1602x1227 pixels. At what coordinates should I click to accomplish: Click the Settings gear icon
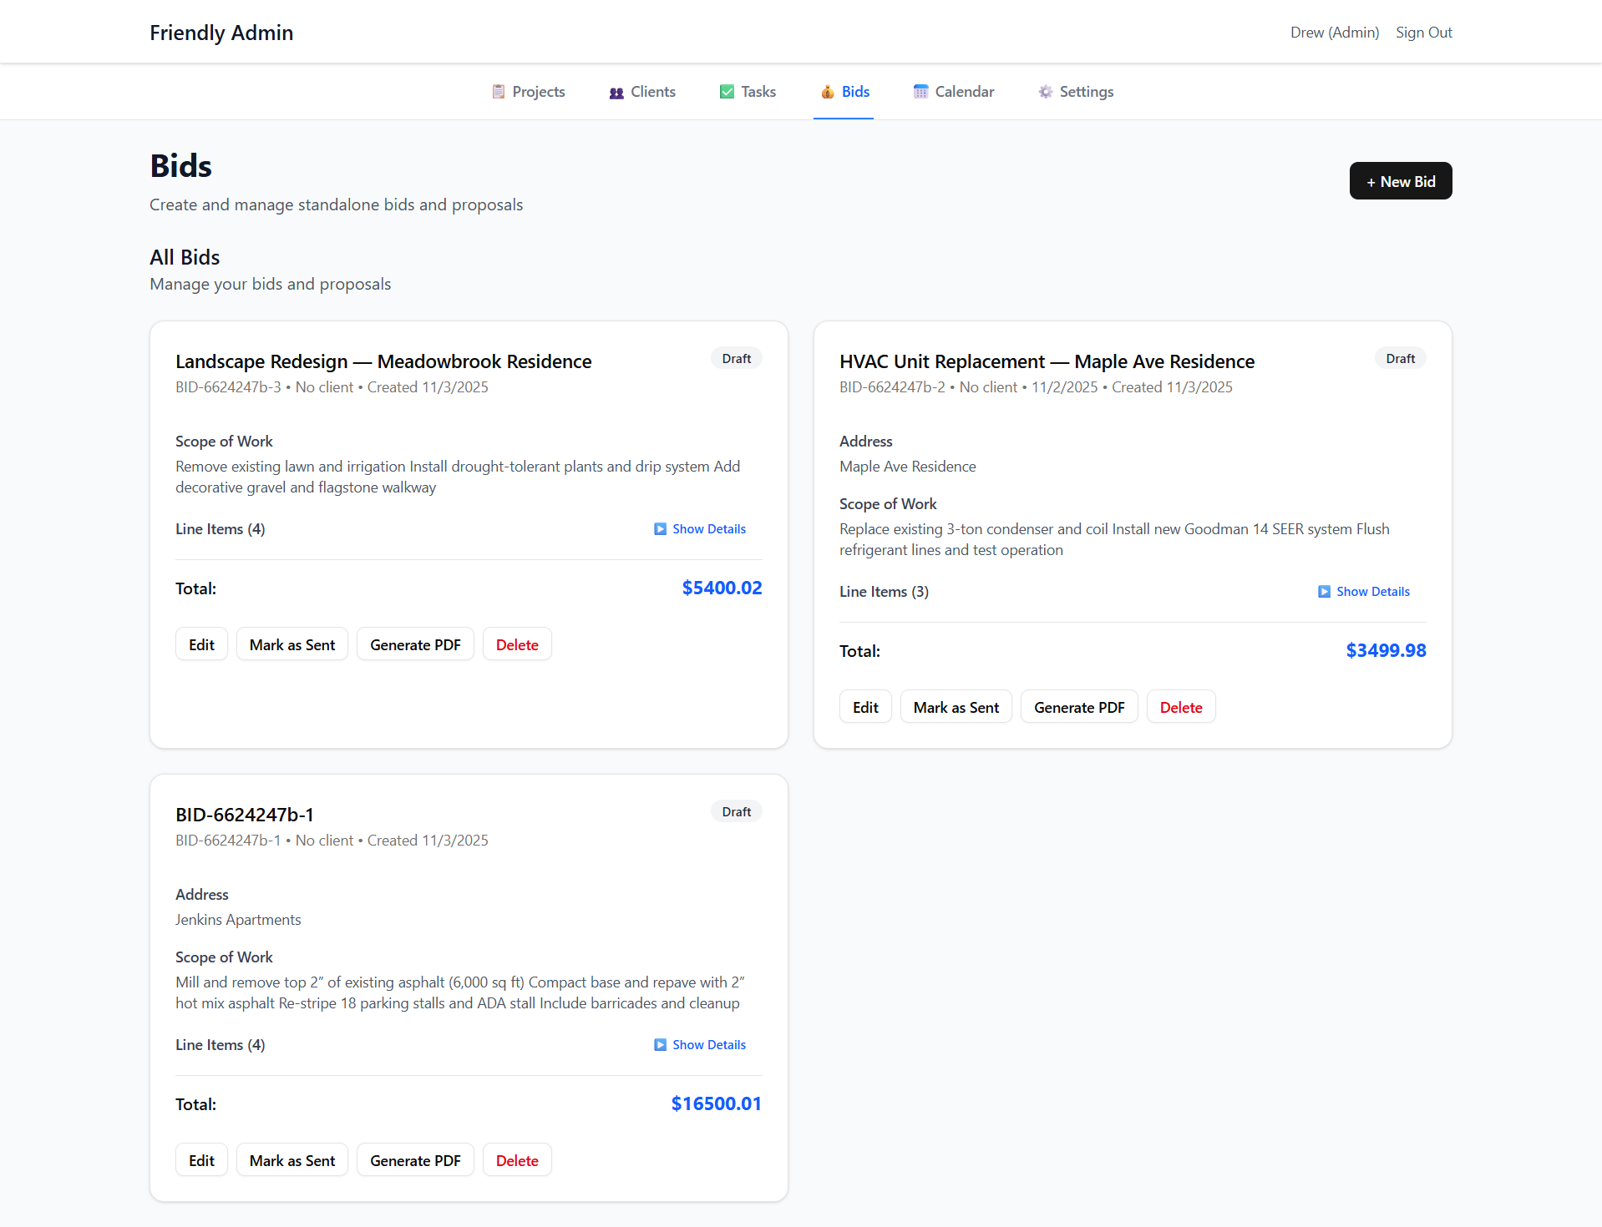point(1045,92)
